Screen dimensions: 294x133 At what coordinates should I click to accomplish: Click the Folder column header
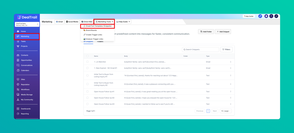point(186,56)
